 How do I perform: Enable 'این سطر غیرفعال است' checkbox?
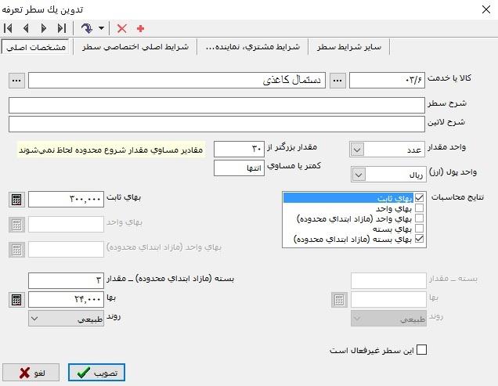pos(422,350)
